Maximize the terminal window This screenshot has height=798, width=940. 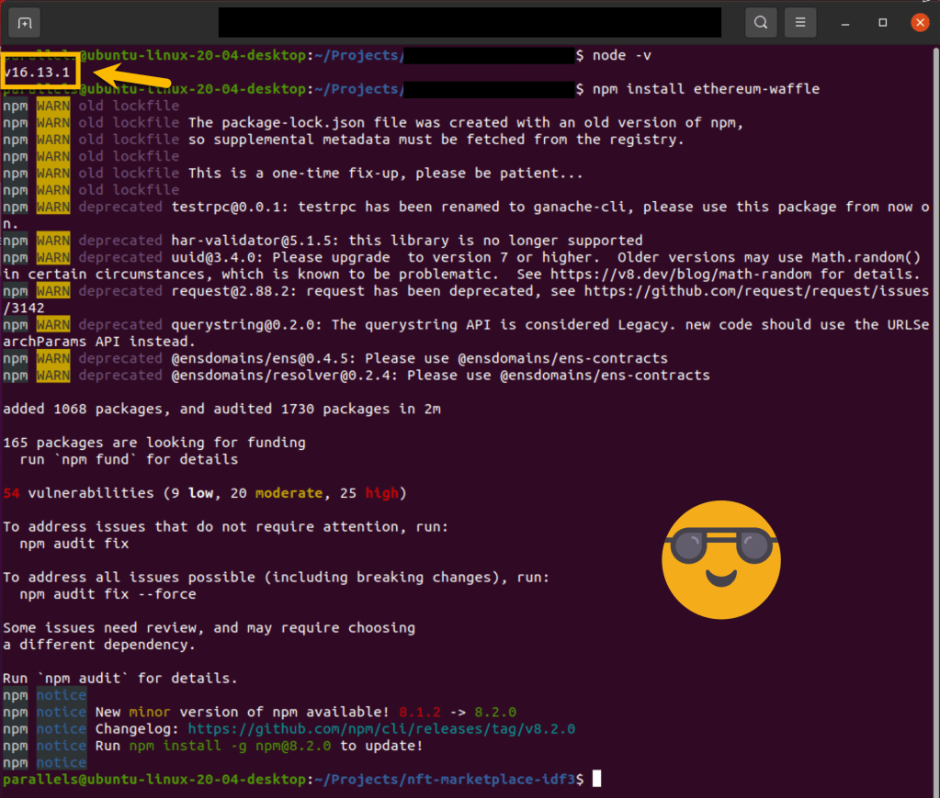[x=883, y=22]
